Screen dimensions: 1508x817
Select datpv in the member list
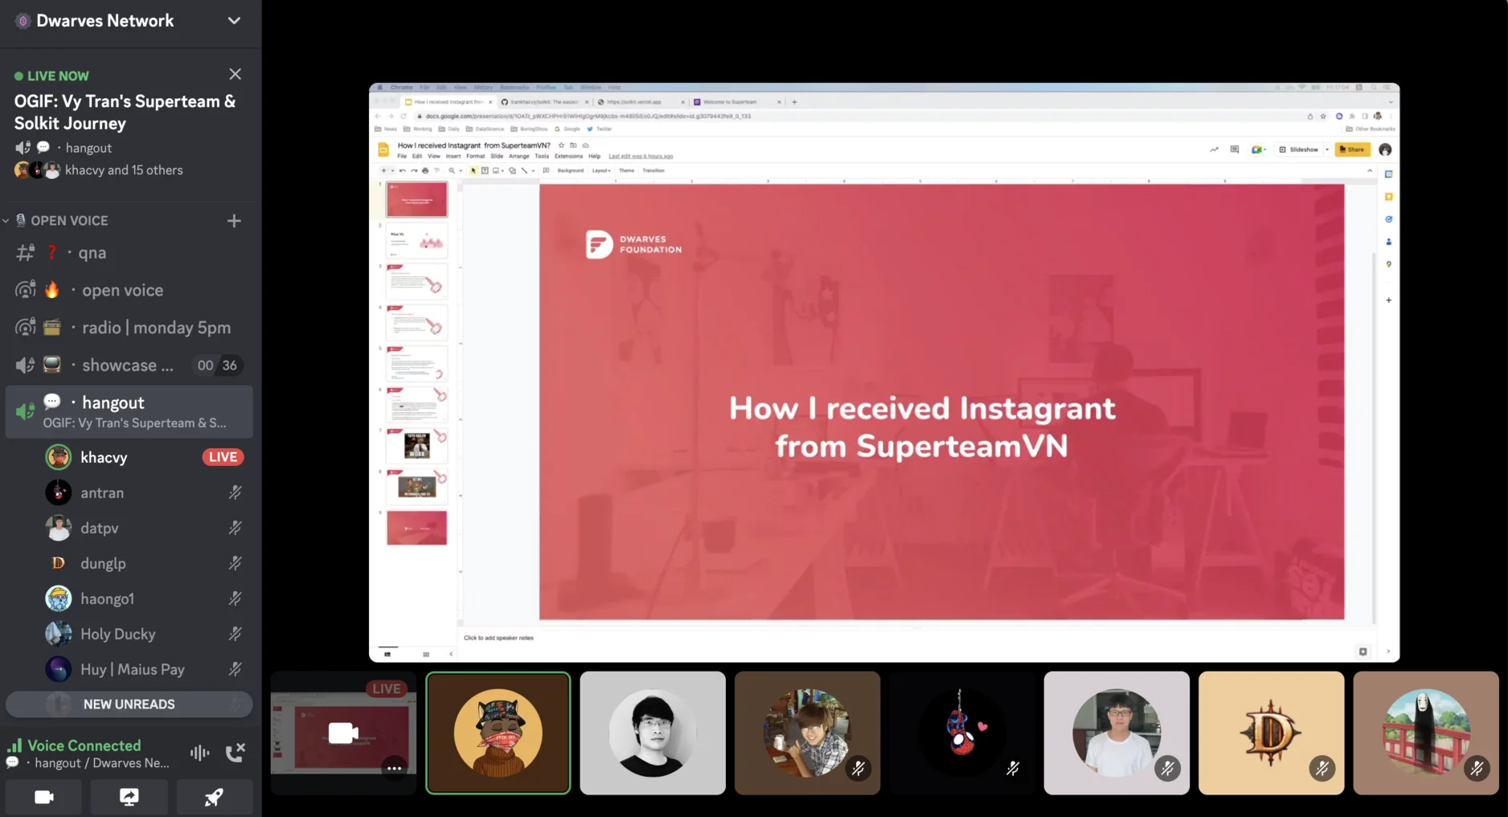[143, 528]
